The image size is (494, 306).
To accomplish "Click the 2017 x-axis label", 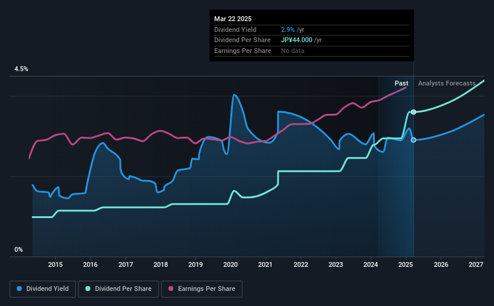I will (126, 264).
